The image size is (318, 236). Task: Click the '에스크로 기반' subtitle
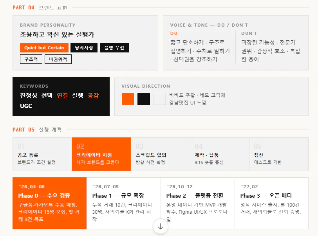(268, 162)
